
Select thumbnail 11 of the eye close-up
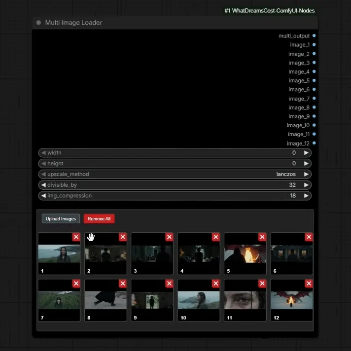click(246, 300)
